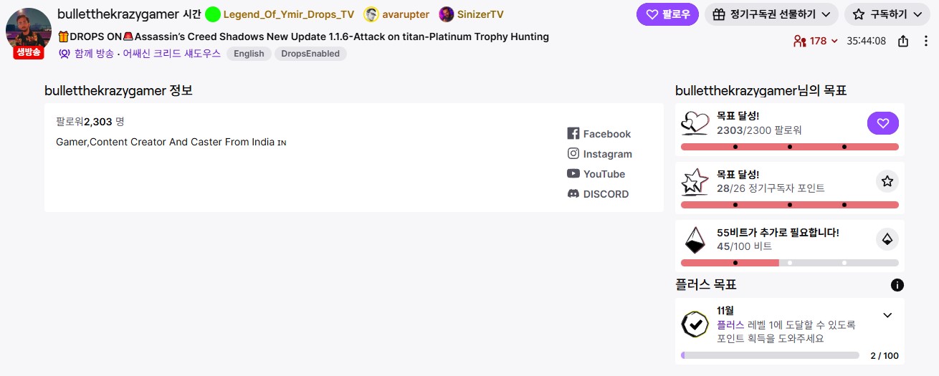Image resolution: width=939 pixels, height=376 pixels.
Task: Open the Facebook social link
Action: click(599, 134)
